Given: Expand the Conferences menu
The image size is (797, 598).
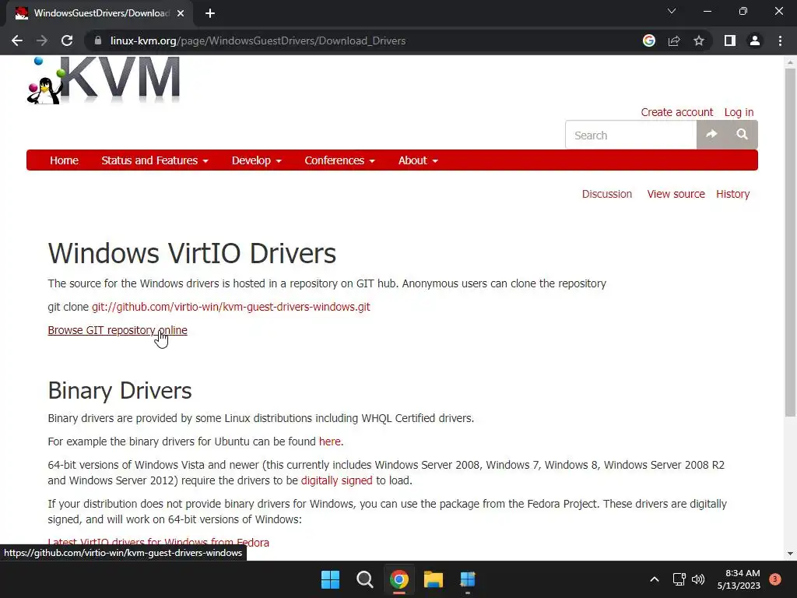Looking at the screenshot, I should (x=339, y=160).
